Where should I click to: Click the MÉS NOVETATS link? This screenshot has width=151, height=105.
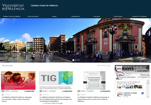point(102,66)
